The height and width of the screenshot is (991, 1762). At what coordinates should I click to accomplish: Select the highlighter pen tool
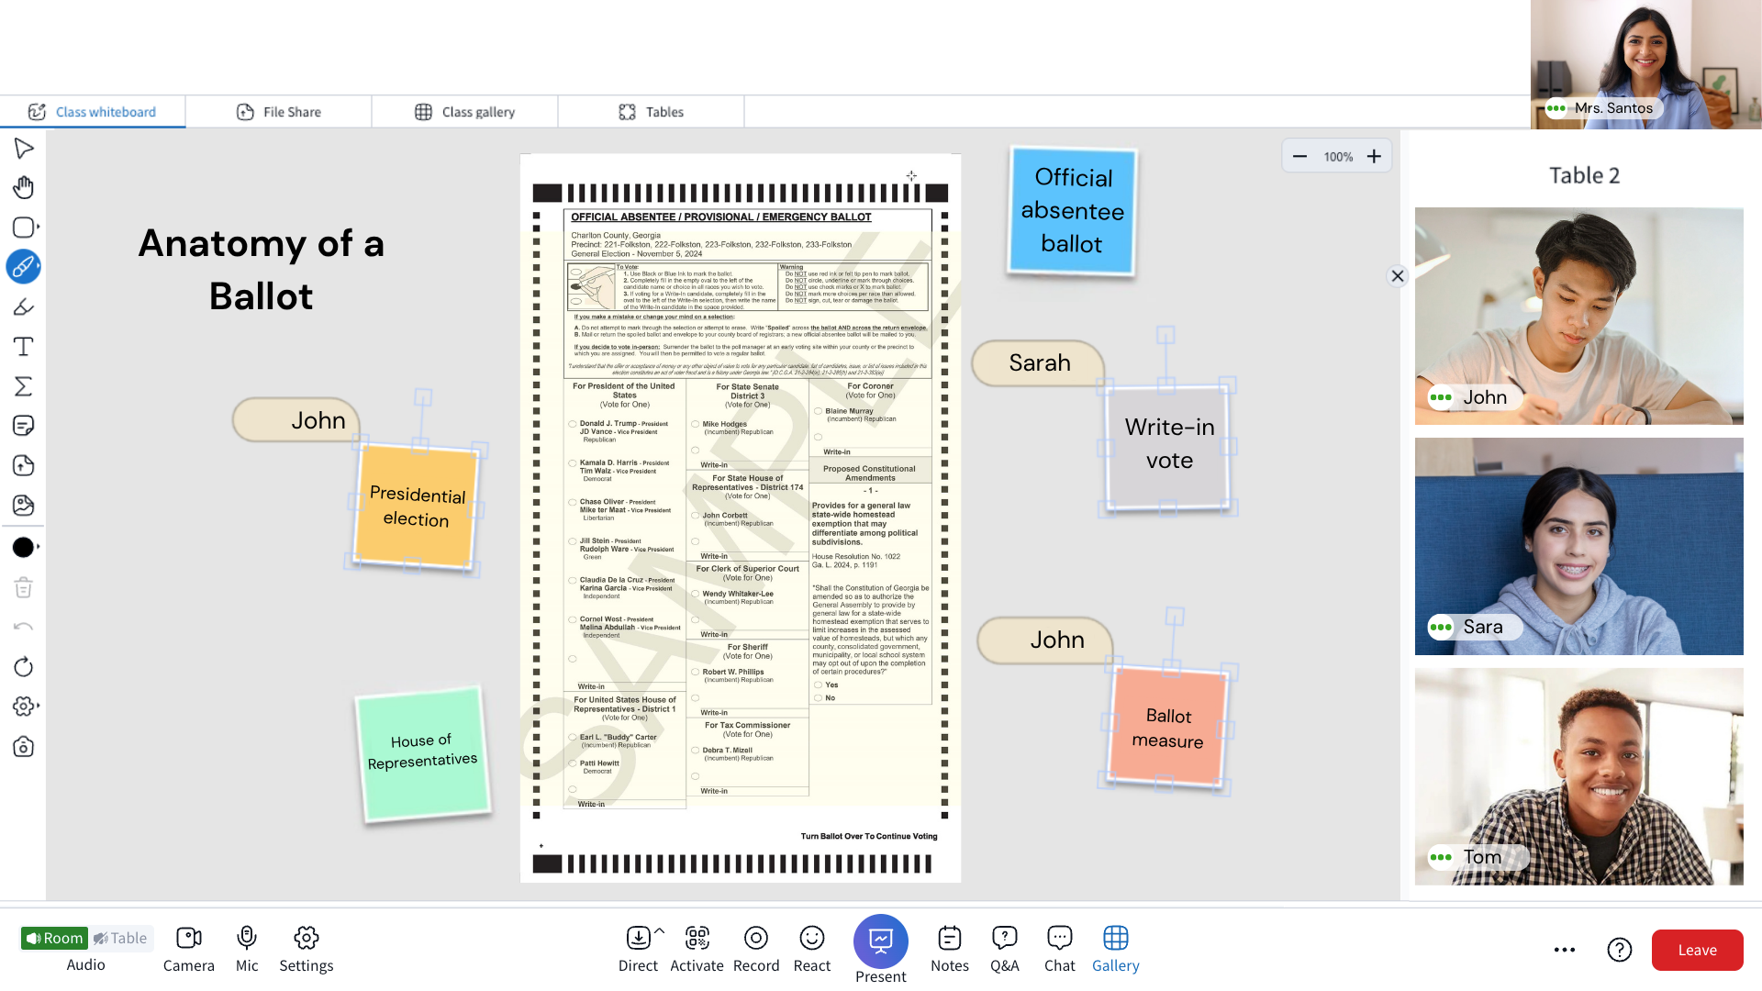[24, 306]
